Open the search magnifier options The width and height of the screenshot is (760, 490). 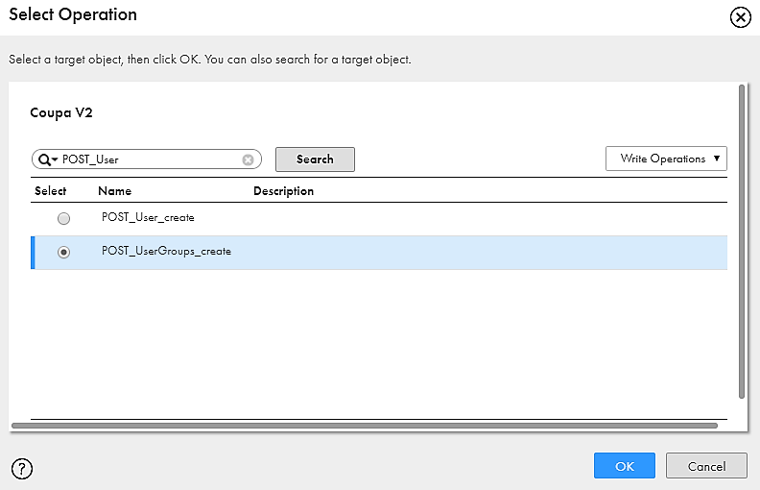[x=48, y=159]
